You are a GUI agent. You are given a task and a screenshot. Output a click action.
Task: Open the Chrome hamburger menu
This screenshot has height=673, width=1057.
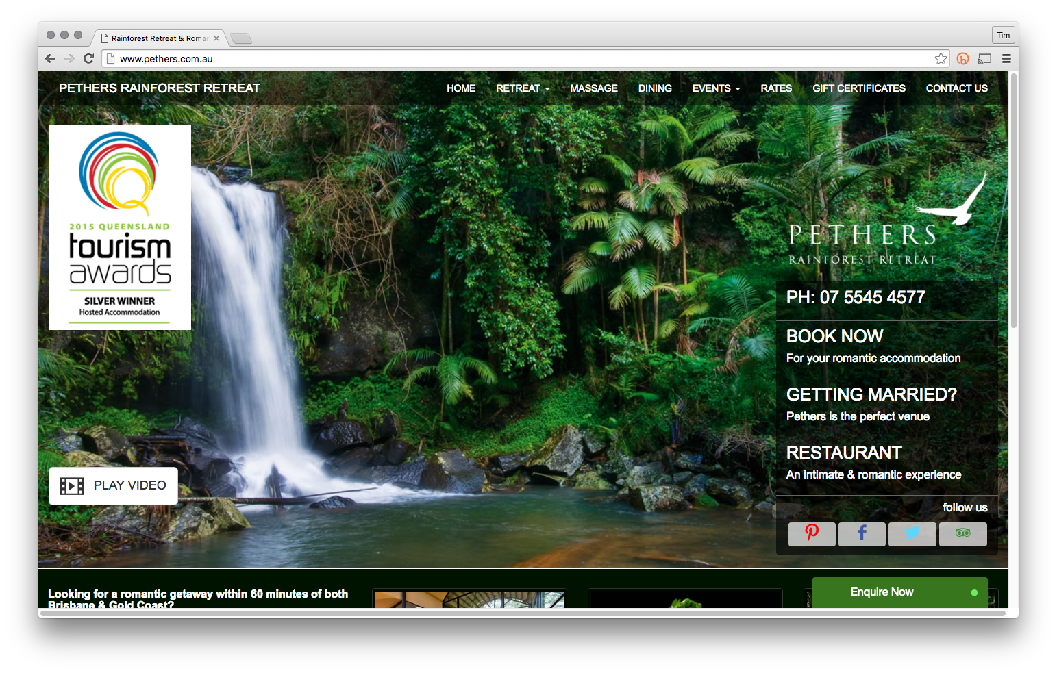[1006, 59]
